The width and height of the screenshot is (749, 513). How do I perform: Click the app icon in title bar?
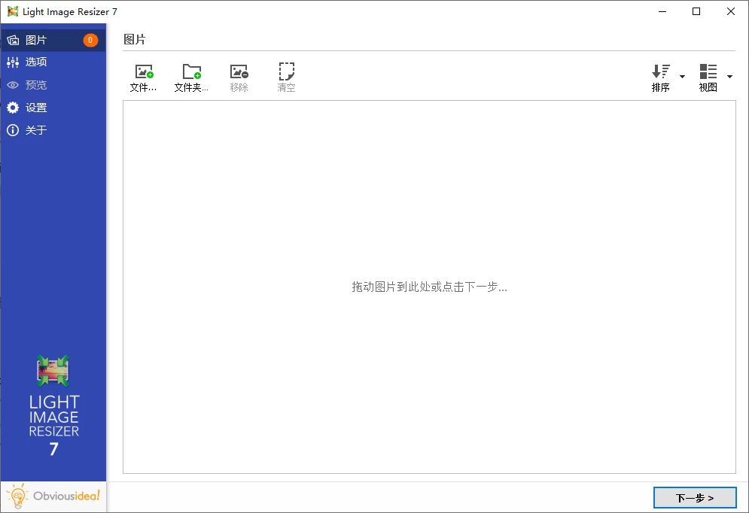click(13, 11)
